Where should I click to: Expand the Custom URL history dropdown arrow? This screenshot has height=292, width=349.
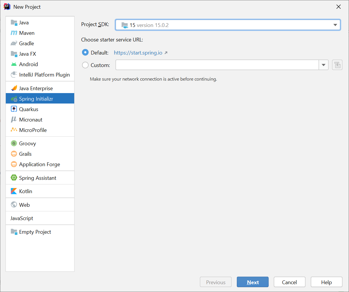pyautogui.click(x=323, y=65)
